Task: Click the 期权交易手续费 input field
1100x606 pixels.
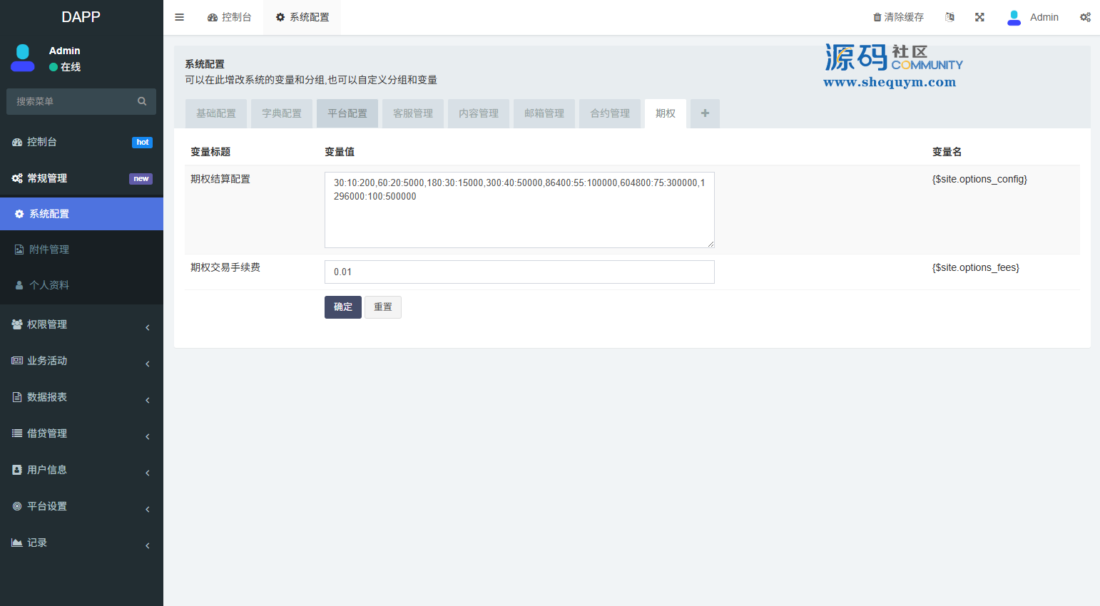Action: (x=519, y=272)
